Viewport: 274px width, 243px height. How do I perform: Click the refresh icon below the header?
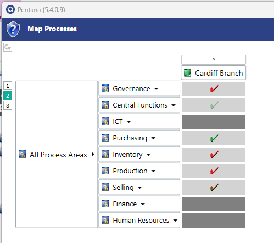tap(8, 47)
